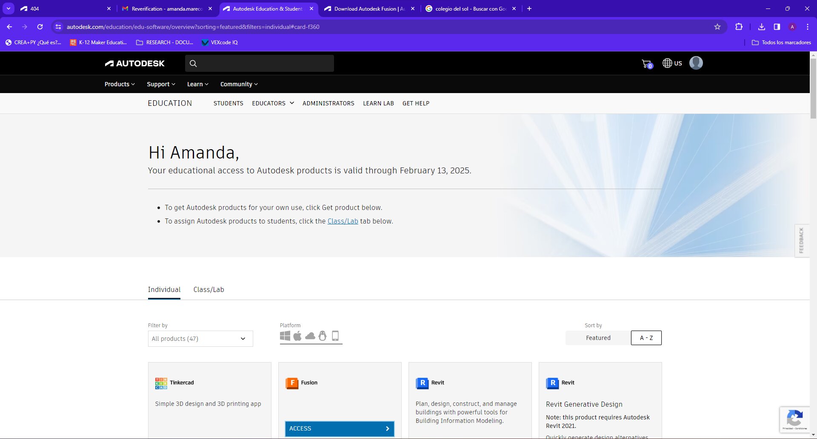
Task: Open the user profile avatar
Action: (x=696, y=63)
